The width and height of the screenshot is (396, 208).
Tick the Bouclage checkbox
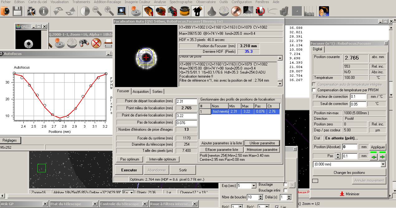tap(285, 185)
